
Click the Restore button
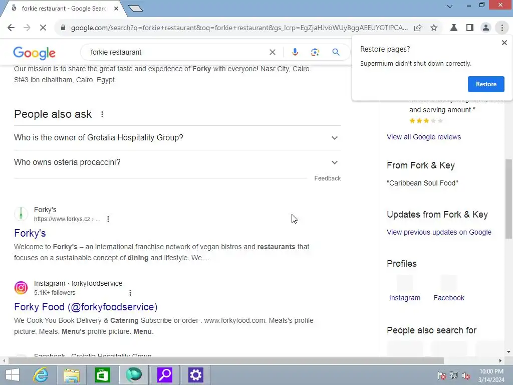point(486,84)
